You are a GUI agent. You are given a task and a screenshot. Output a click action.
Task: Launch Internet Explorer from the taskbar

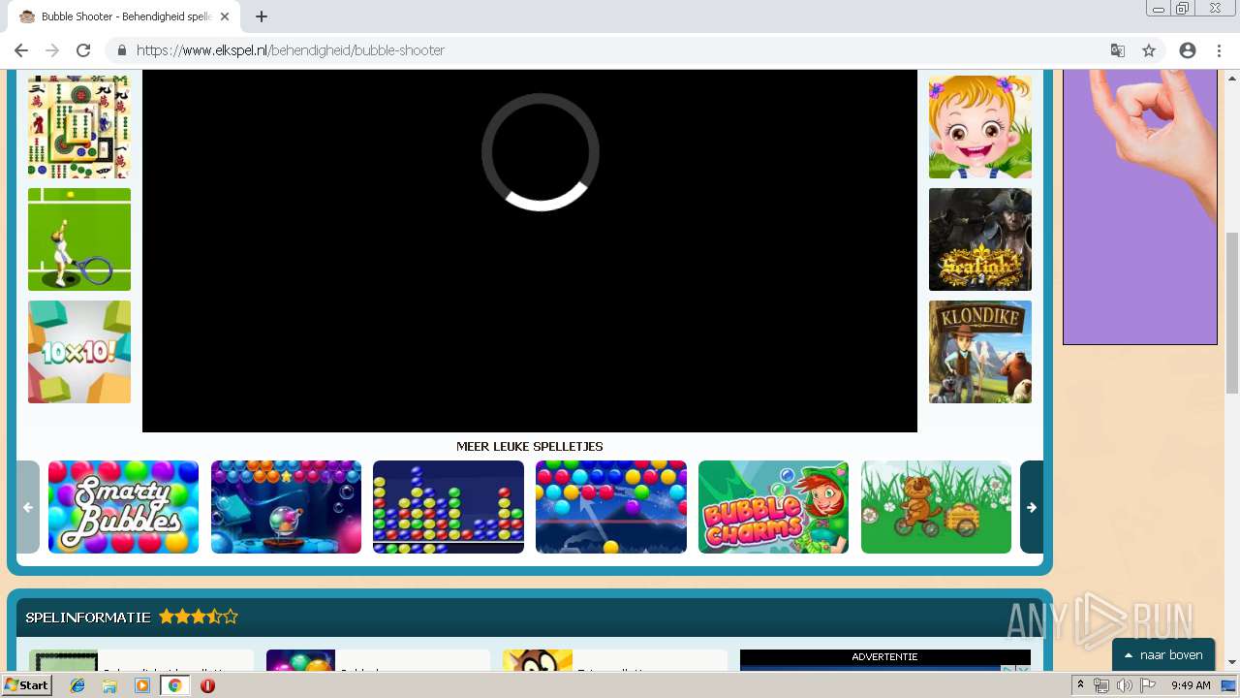coord(77,685)
